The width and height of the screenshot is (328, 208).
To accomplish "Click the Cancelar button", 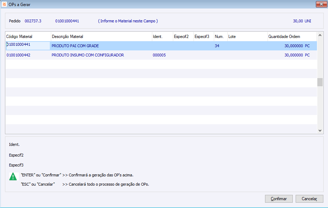I will click(x=309, y=199).
